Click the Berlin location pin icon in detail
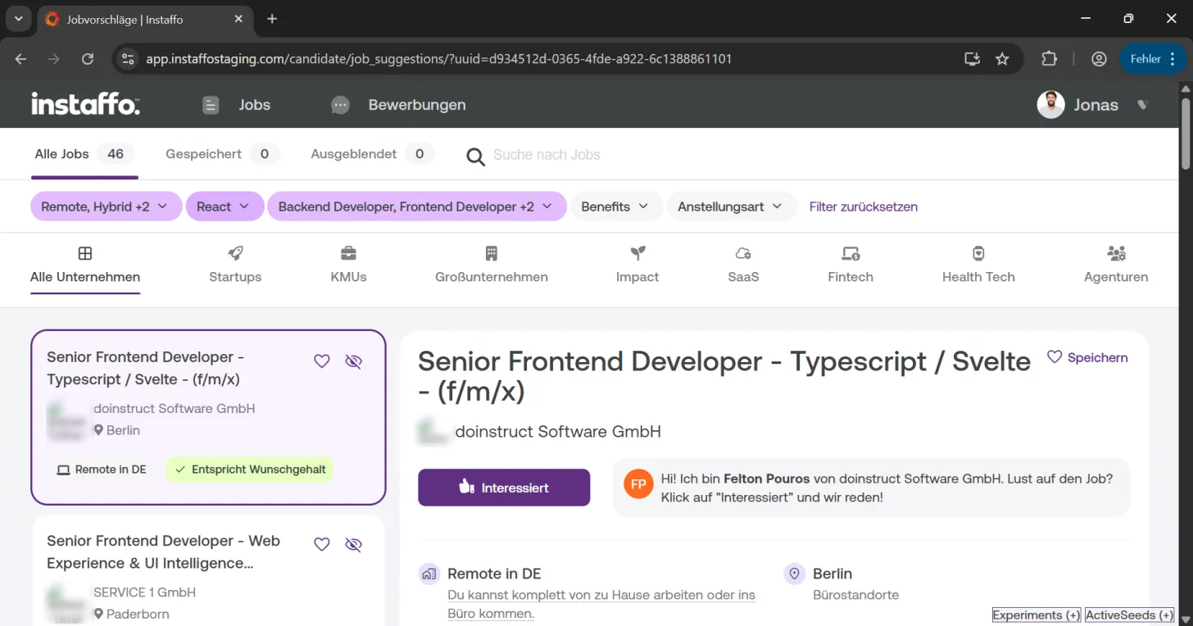1193x626 pixels. 794,574
